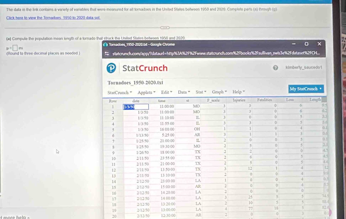Click the Injuries value 77 in row 19
This screenshot has width=346, height=219.
coord(251,208)
